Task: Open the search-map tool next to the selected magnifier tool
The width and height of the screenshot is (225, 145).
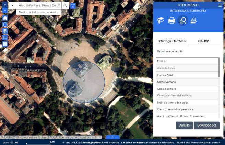Action: point(193,21)
